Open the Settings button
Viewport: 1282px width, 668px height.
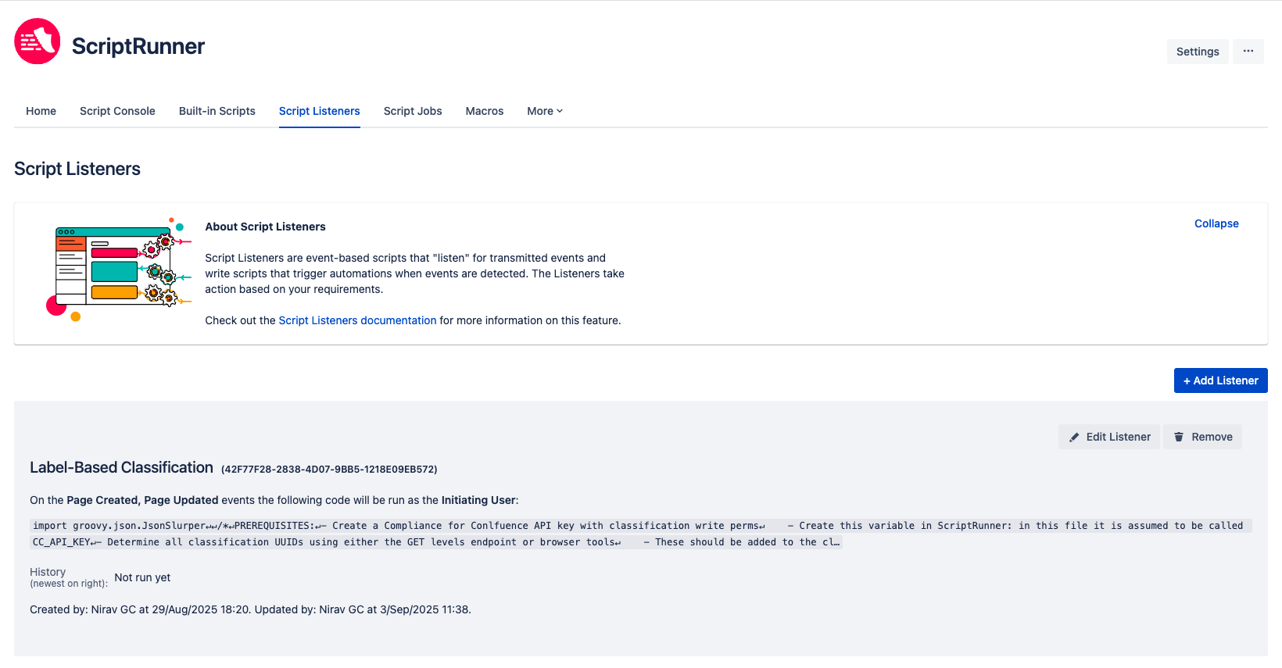click(x=1197, y=52)
